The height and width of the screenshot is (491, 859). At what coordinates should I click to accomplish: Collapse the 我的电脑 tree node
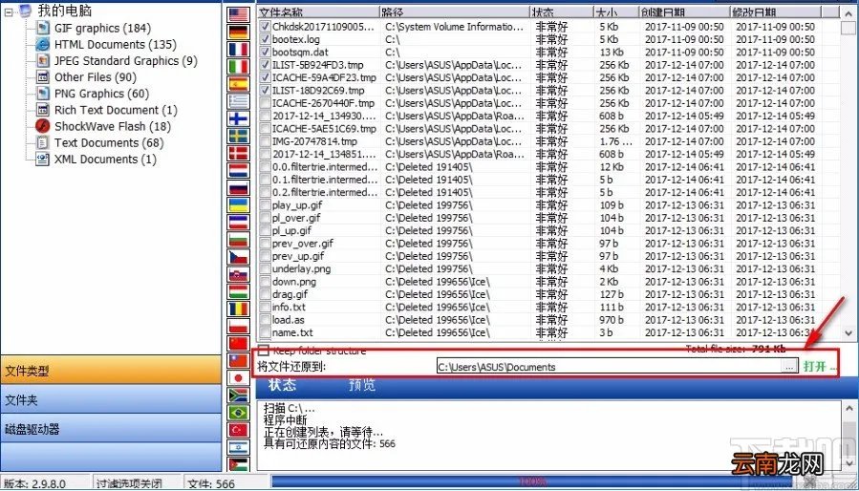click(x=9, y=11)
